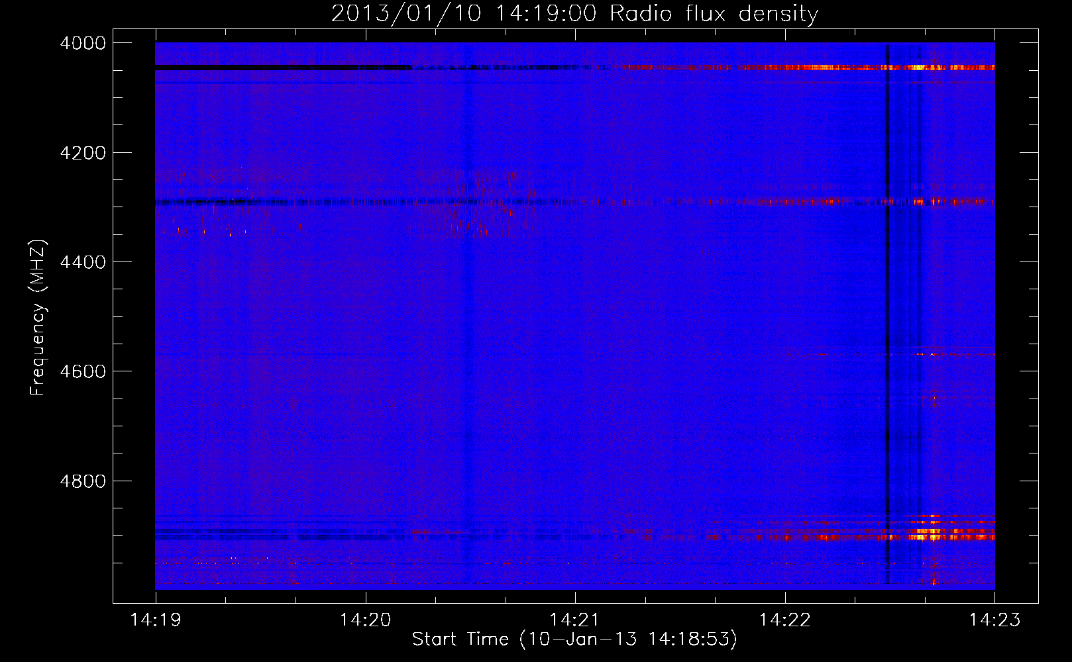Click the 'Frequency (MHZ)' axis label
Image resolution: width=1072 pixels, height=662 pixels.
(38, 318)
